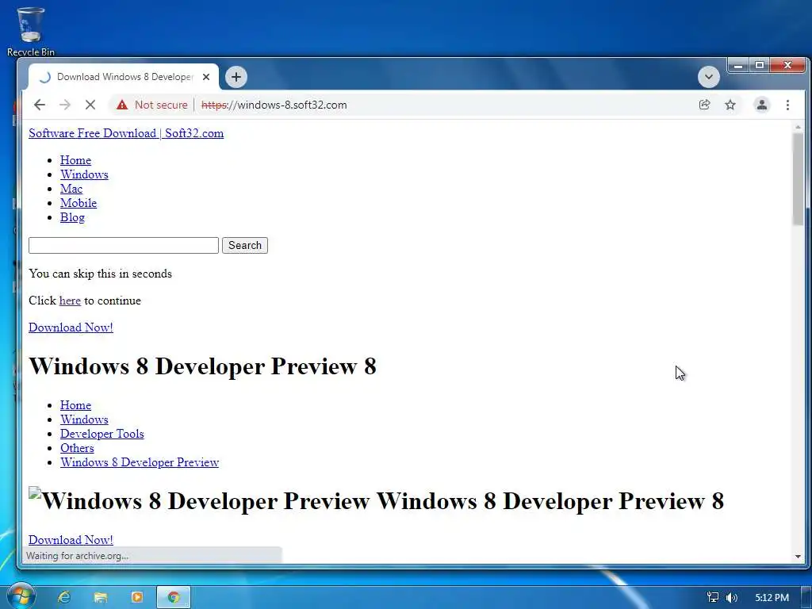812x609 pixels.
Task: Open the Developer Tools breadcrumb link
Action: coord(102,434)
